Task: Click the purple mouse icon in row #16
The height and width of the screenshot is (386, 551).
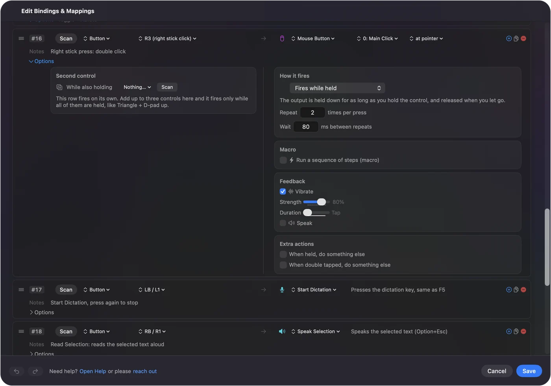Action: pyautogui.click(x=282, y=39)
